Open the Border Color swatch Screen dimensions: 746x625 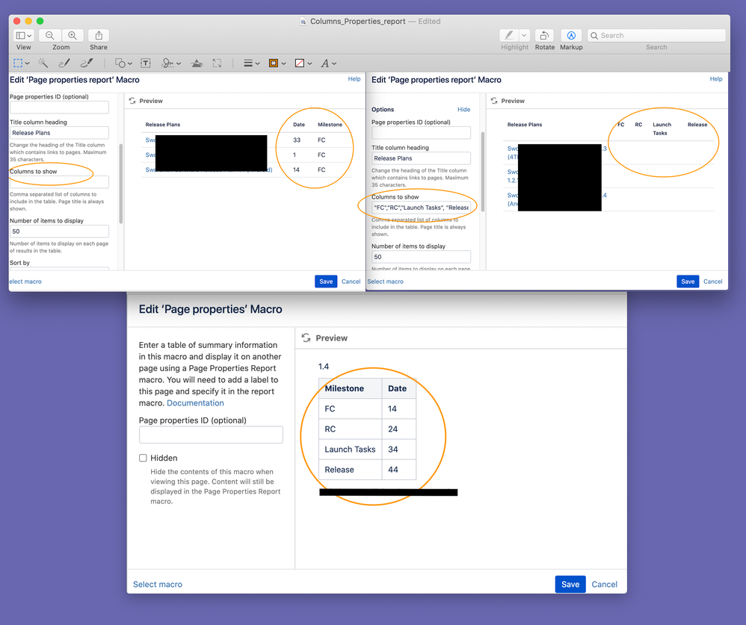pyautogui.click(x=277, y=63)
